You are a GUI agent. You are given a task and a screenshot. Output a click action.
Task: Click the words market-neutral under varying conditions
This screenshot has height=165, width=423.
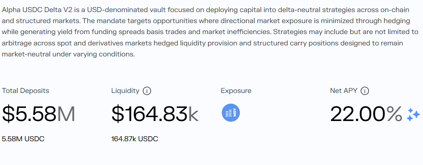click(x=68, y=54)
